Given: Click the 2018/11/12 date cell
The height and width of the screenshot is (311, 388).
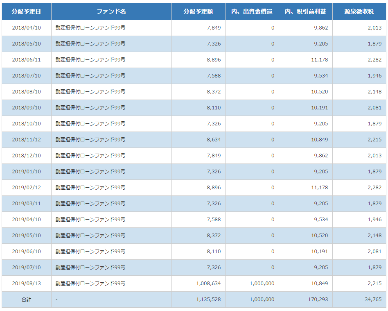Looking at the screenshot, I should click(26, 140).
